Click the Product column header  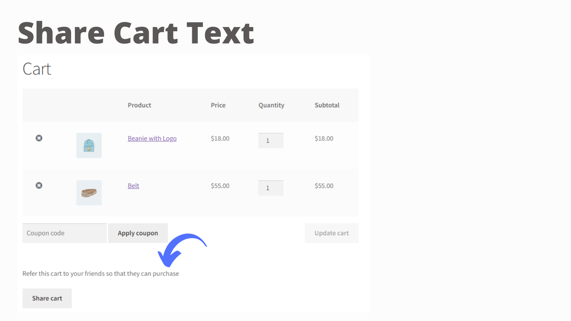(139, 105)
